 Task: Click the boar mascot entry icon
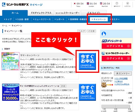point(104,85)
